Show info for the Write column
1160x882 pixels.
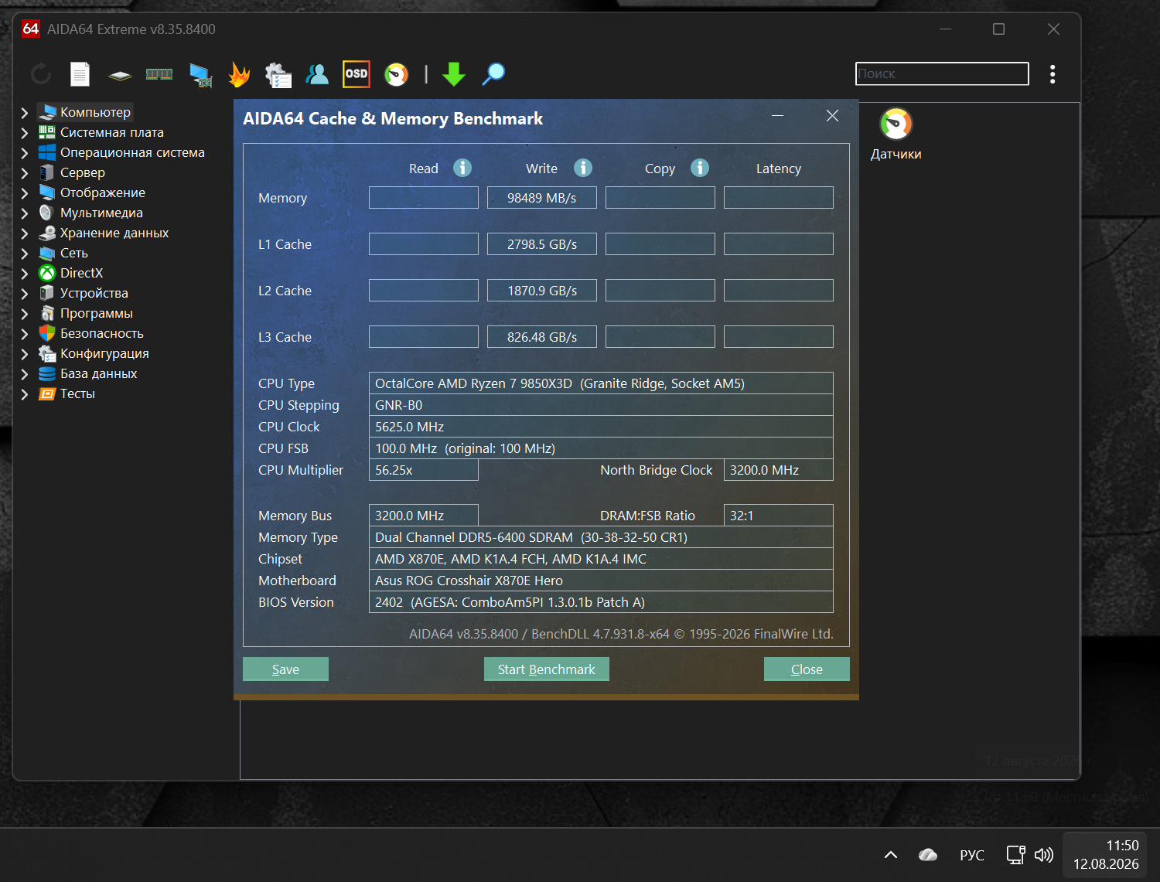click(x=583, y=168)
